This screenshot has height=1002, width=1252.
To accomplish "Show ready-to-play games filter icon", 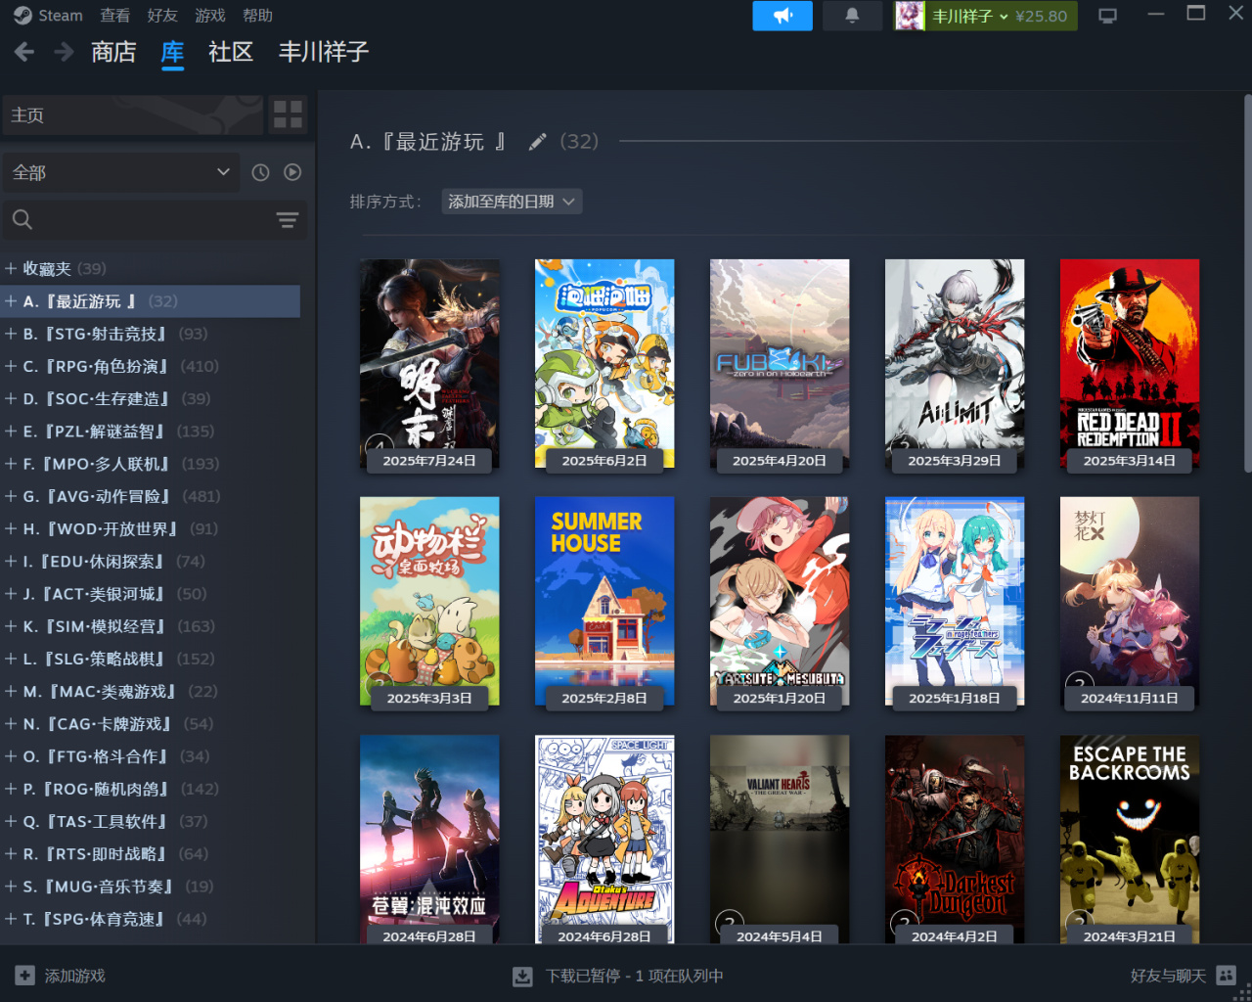I will pyautogui.click(x=292, y=172).
